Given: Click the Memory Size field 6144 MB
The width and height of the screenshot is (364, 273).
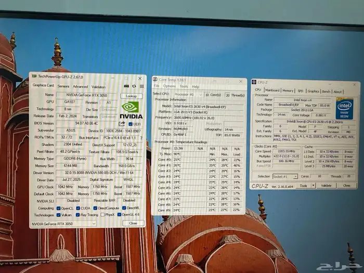Looking at the screenshot, I should pos(70,166).
